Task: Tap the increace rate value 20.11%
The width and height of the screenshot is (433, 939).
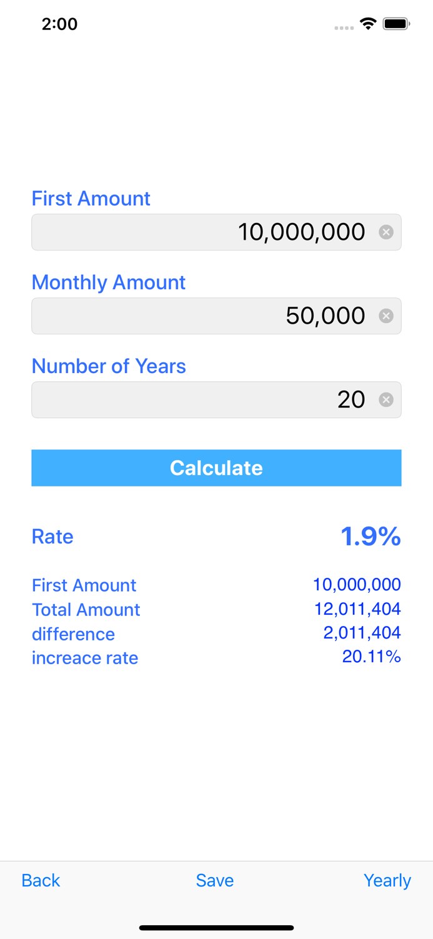Action: point(372,657)
